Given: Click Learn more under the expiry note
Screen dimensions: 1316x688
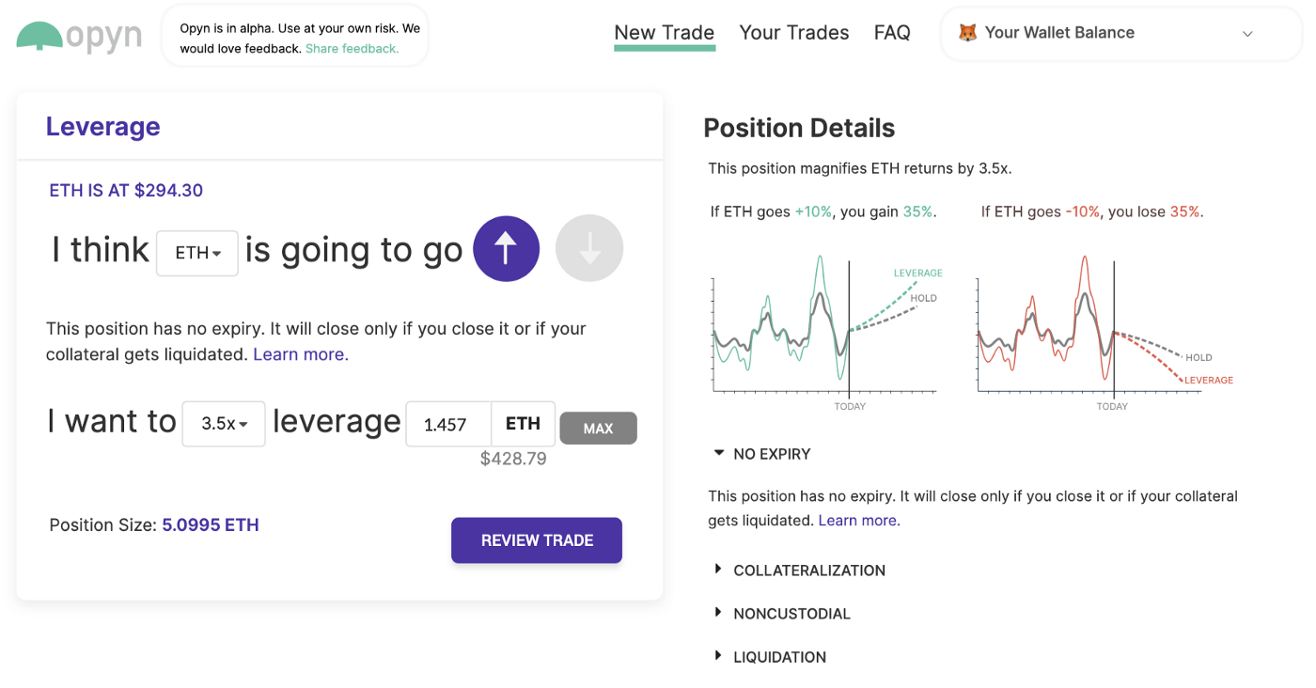Looking at the screenshot, I should (300, 353).
